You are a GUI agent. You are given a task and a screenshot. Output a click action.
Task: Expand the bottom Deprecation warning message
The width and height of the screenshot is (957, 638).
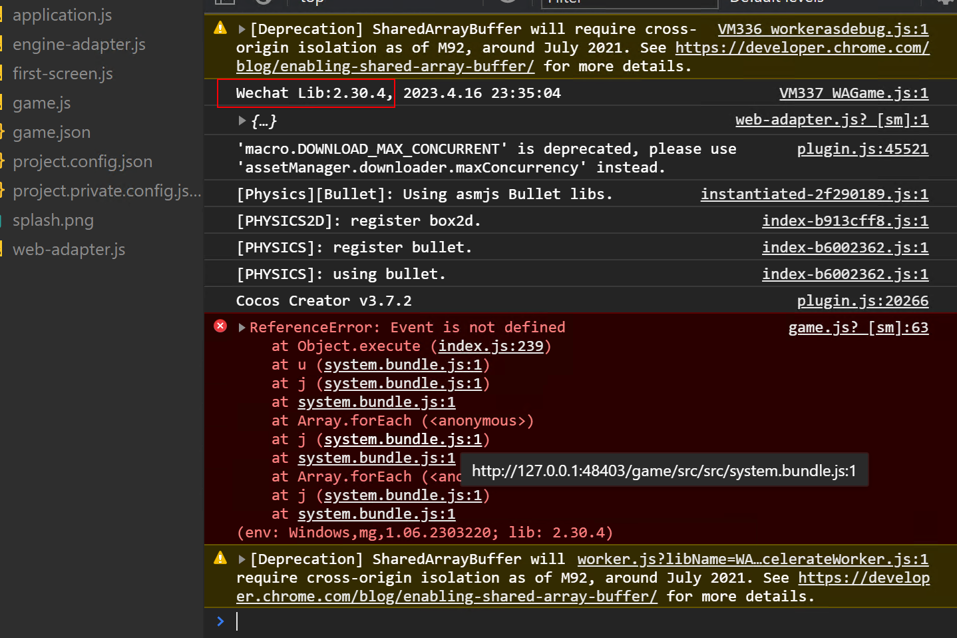click(x=242, y=559)
